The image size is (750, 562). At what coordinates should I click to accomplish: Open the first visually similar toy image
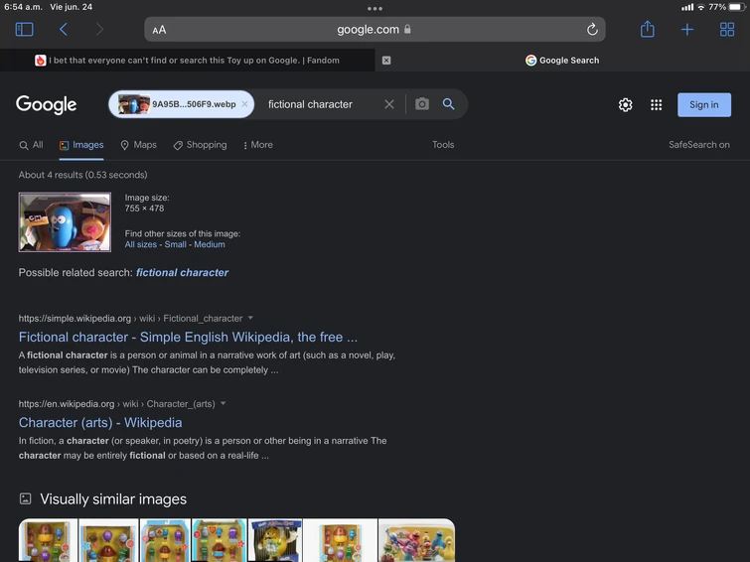click(48, 540)
